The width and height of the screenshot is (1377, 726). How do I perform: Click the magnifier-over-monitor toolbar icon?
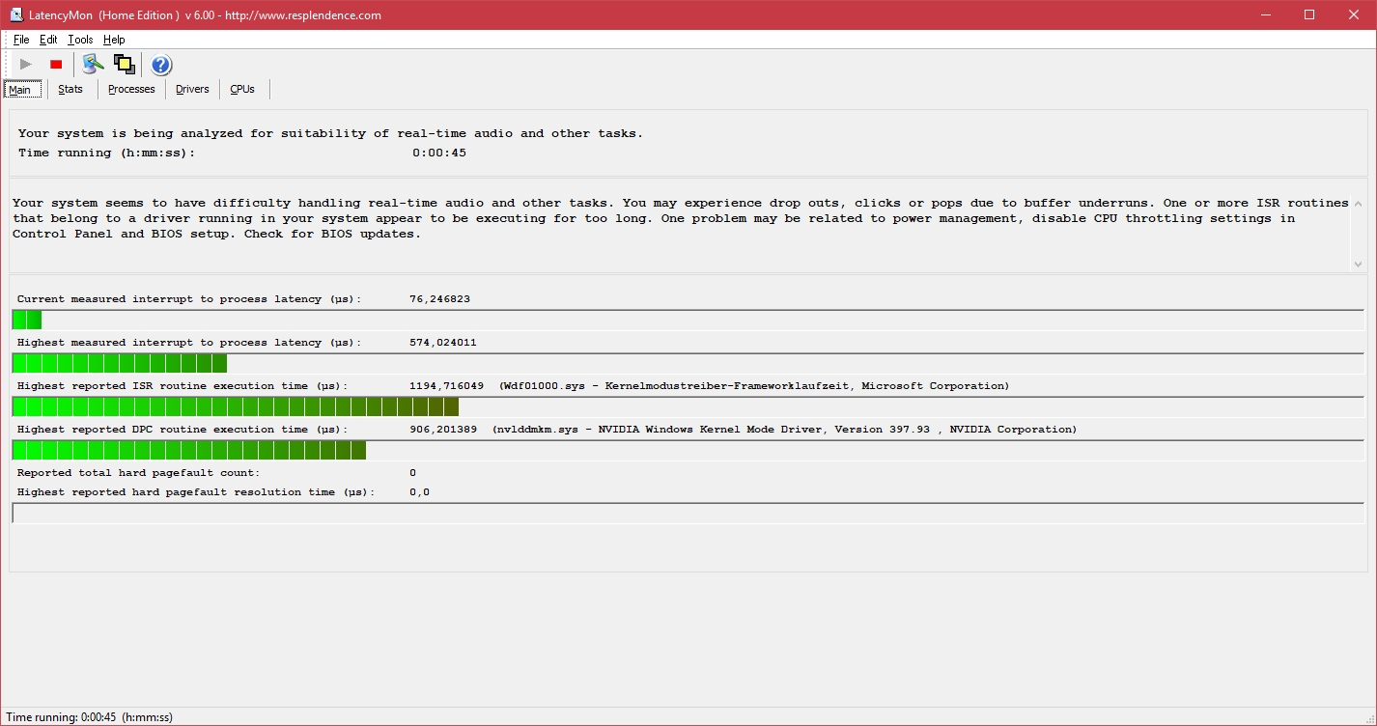point(93,65)
